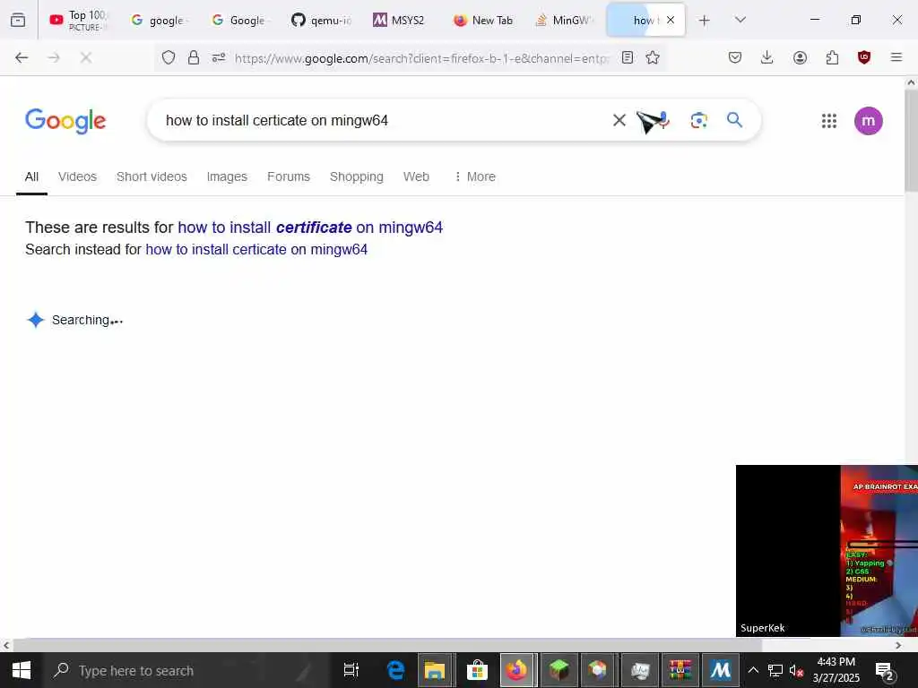Image resolution: width=918 pixels, height=688 pixels.
Task: Click the vertical page scrollbar thumb
Action: [x=911, y=141]
